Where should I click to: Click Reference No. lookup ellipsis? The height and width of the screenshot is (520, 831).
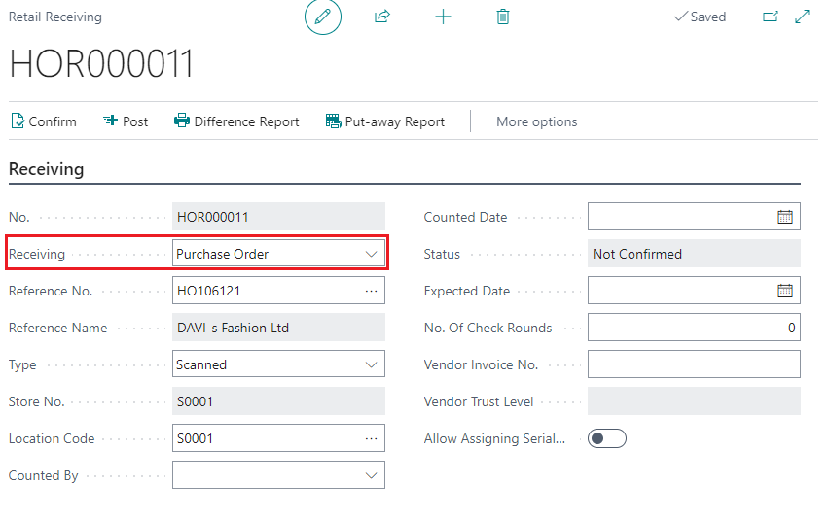(x=371, y=291)
